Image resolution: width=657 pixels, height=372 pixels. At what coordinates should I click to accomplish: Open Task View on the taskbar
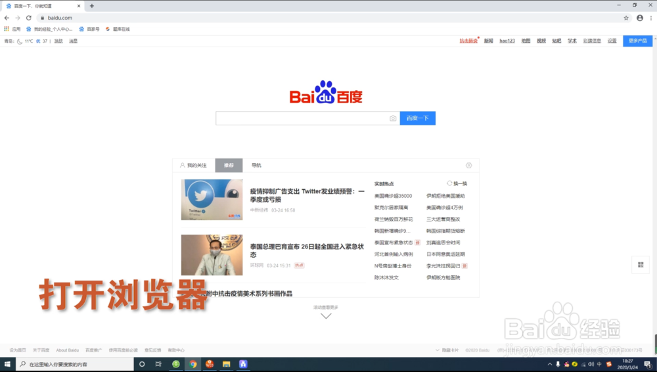[x=158, y=364]
